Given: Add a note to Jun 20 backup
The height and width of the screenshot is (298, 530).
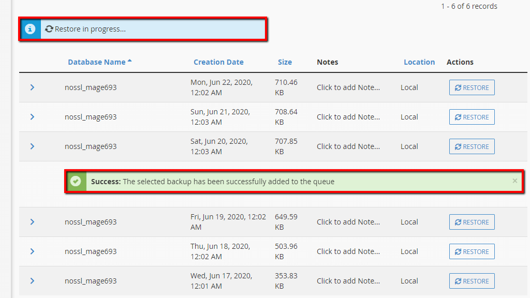Looking at the screenshot, I should click(x=348, y=146).
